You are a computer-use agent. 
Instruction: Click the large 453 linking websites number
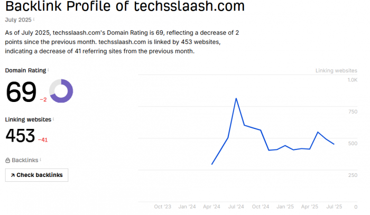(20, 136)
